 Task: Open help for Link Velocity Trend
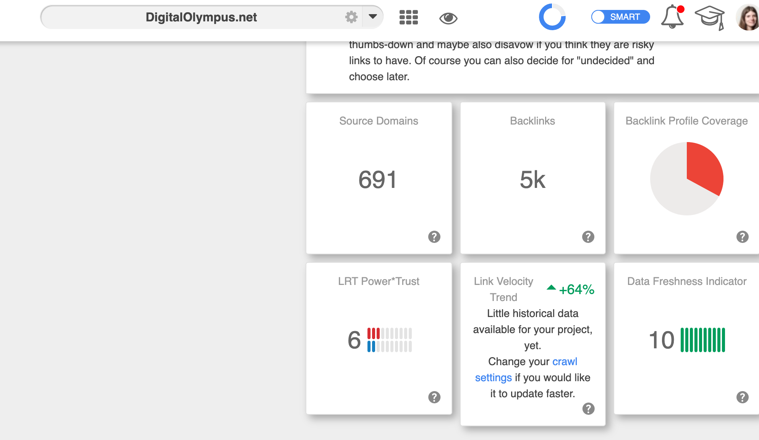point(588,409)
